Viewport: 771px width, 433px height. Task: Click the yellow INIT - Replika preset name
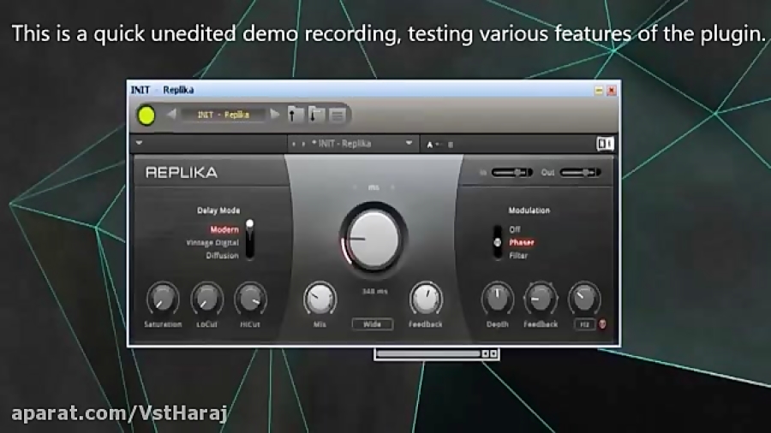coord(224,115)
